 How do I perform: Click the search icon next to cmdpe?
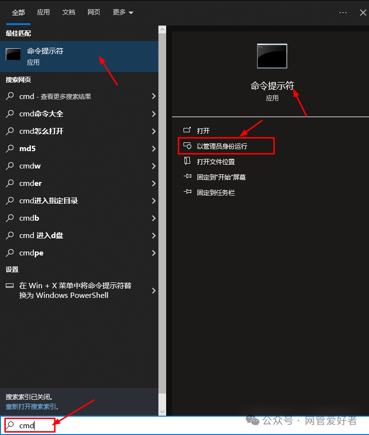(10, 253)
